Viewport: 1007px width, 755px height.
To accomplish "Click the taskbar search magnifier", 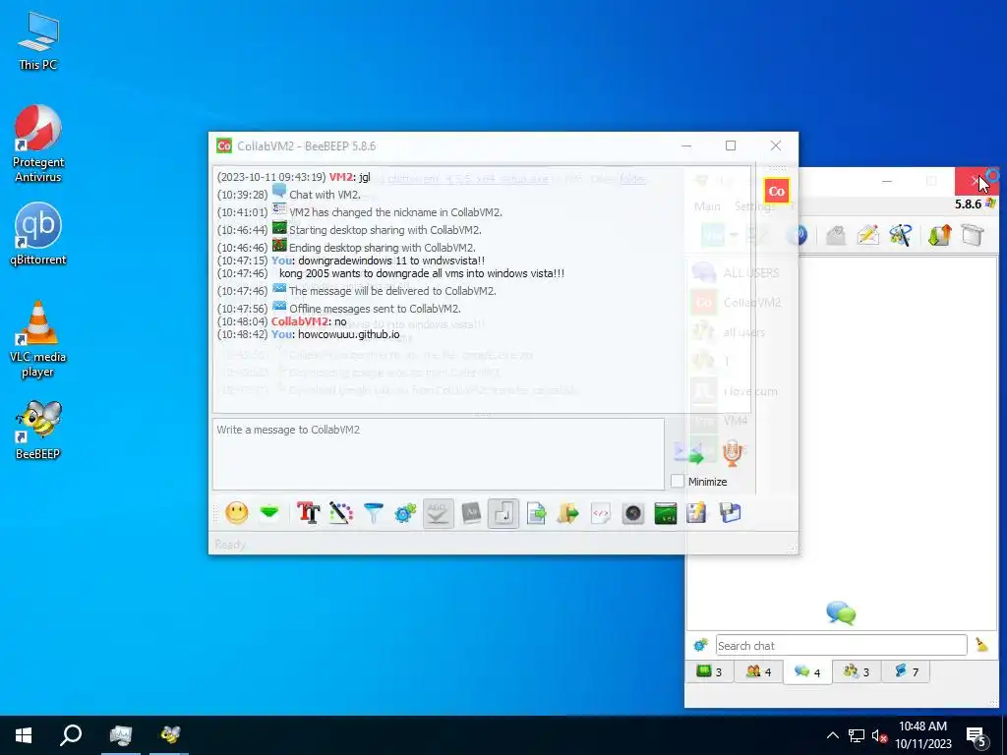I will click(x=71, y=735).
